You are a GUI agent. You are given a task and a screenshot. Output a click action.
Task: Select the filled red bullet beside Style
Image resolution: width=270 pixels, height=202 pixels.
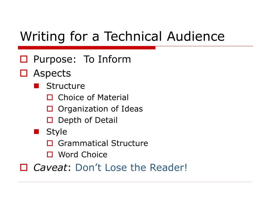coord(36,132)
